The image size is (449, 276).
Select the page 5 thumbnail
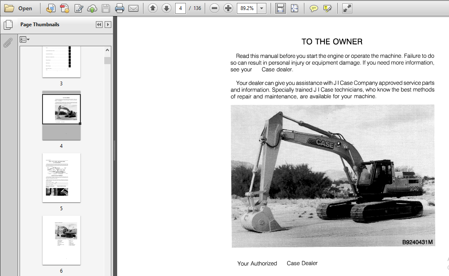(x=61, y=178)
